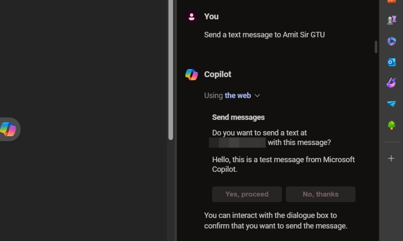Click the You avatar icon above the prompt
The height and width of the screenshot is (241, 403).
coord(191,16)
